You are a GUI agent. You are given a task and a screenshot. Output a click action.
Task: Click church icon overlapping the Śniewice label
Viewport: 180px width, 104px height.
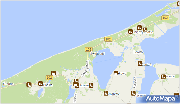tap(163, 77)
